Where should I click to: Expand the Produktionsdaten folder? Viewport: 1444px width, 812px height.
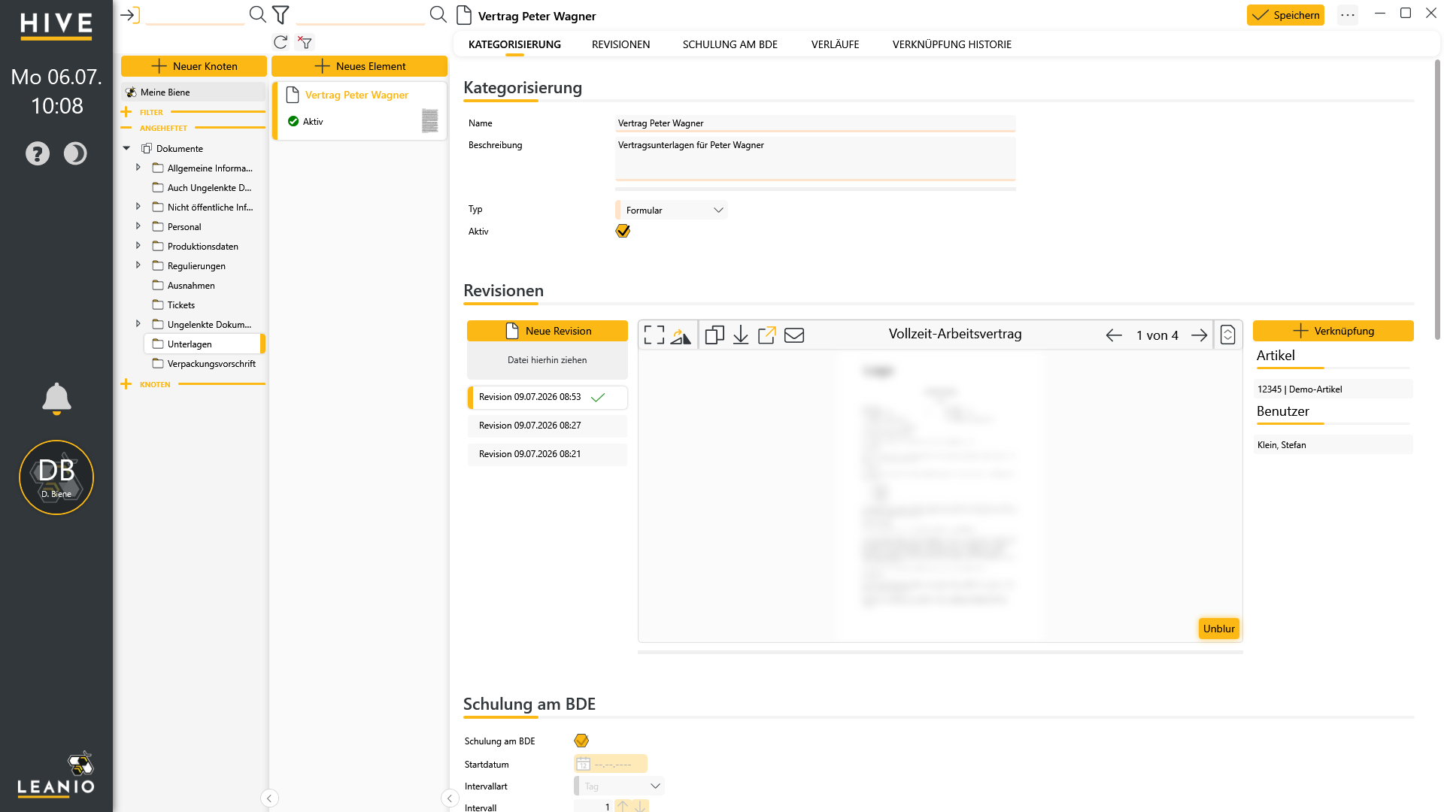coord(138,245)
